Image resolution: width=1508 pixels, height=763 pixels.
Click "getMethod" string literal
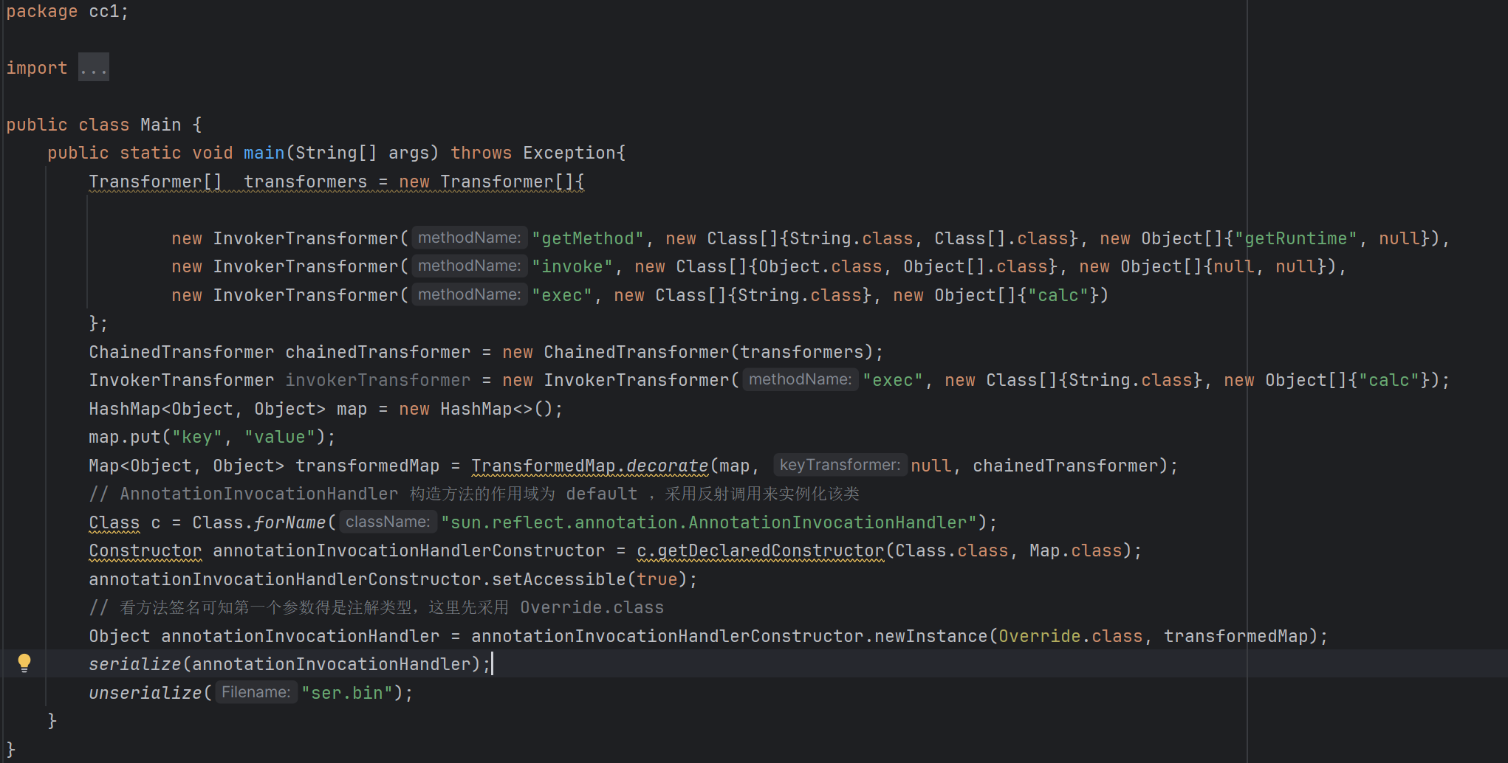coord(588,238)
